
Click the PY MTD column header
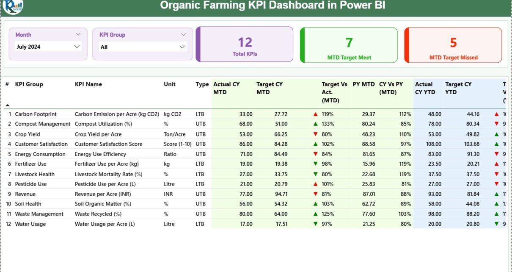(x=363, y=84)
